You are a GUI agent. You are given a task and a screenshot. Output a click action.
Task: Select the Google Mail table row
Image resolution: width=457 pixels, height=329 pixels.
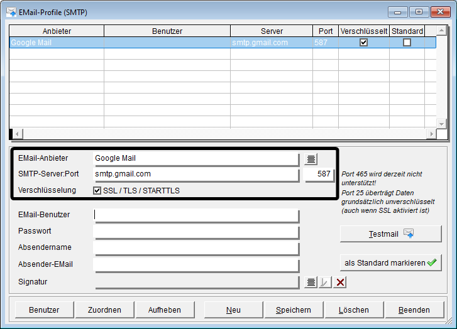[223, 43]
